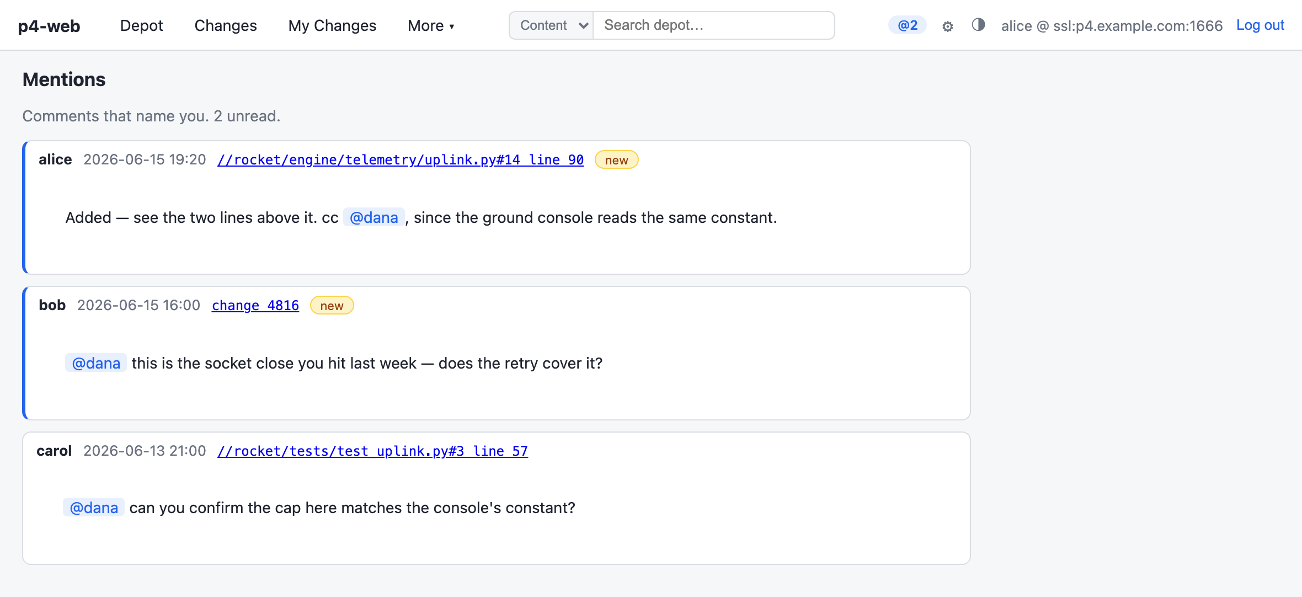
Task: Open the @2 mentions badge
Action: click(x=908, y=25)
